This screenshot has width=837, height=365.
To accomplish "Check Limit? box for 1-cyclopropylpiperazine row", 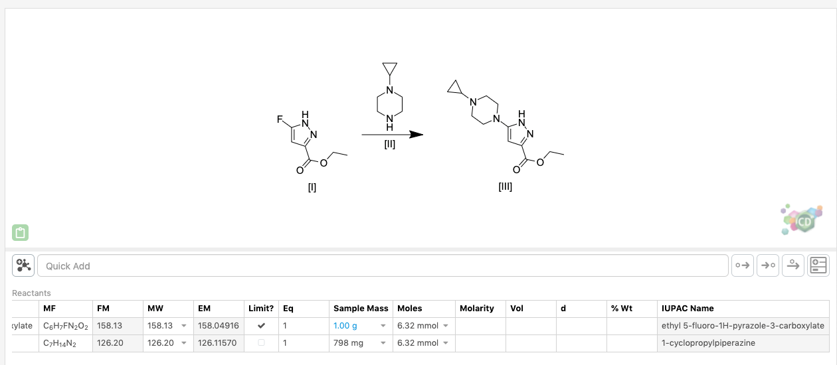I will point(261,343).
